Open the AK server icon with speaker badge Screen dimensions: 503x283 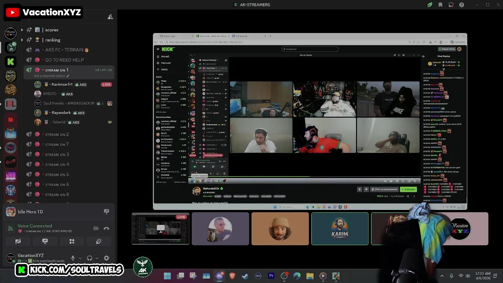coord(11,47)
